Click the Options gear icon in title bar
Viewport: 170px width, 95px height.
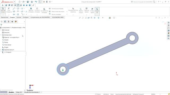pos(50,2)
